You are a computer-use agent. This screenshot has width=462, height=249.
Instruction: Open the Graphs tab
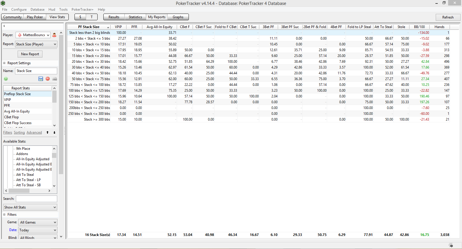[178, 17]
